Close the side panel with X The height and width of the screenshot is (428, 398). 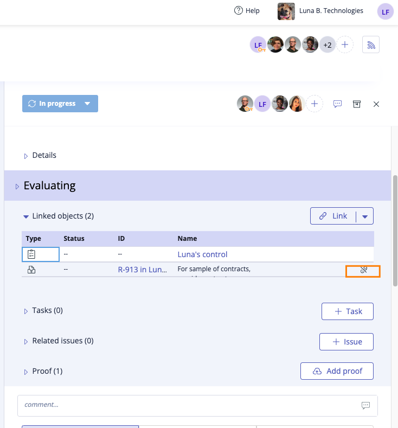[x=376, y=104]
